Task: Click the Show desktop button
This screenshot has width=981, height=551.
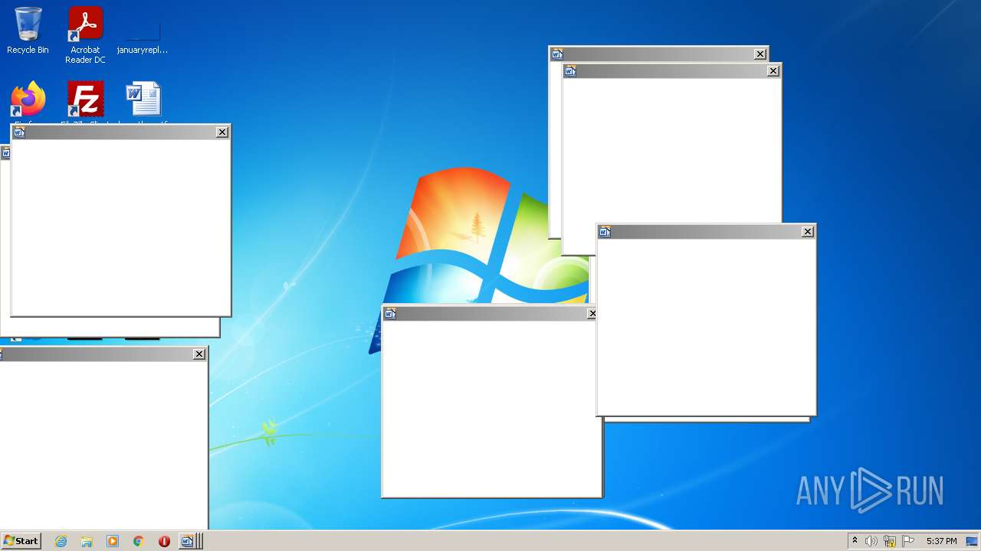Action: click(973, 541)
